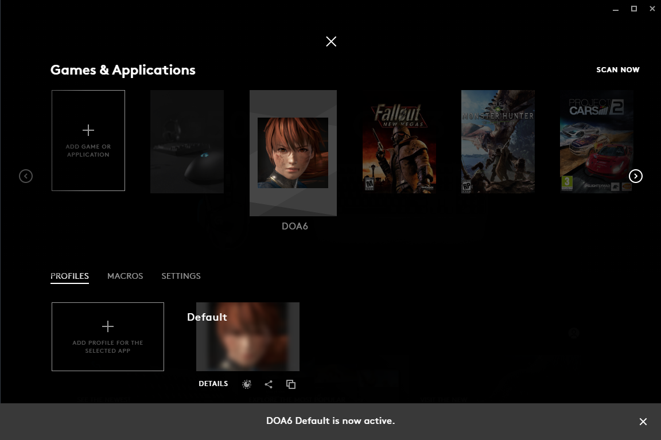The image size is (661, 440).
Task: Duplicate the Default profile
Action: [291, 384]
